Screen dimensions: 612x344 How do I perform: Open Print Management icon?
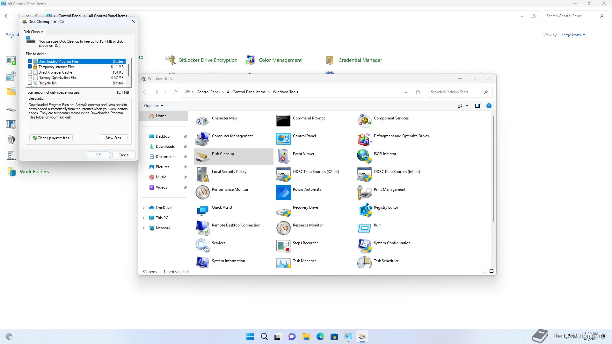pyautogui.click(x=364, y=192)
